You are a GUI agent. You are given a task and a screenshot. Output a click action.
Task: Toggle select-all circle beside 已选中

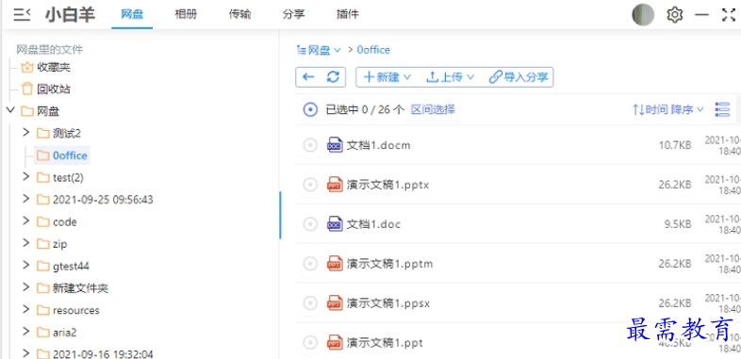(310, 109)
